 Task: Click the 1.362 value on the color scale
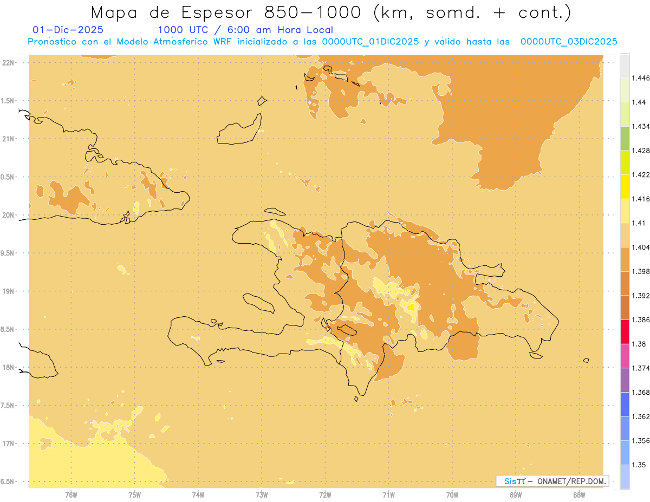point(640,416)
